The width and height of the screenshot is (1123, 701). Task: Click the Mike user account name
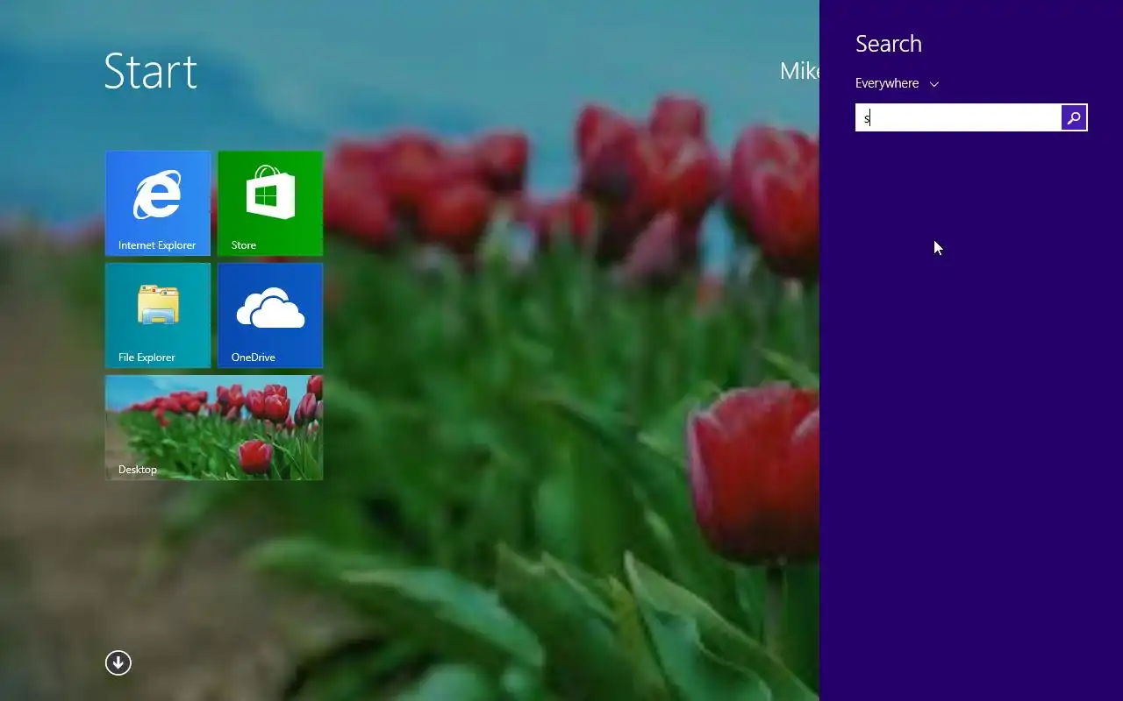click(799, 71)
